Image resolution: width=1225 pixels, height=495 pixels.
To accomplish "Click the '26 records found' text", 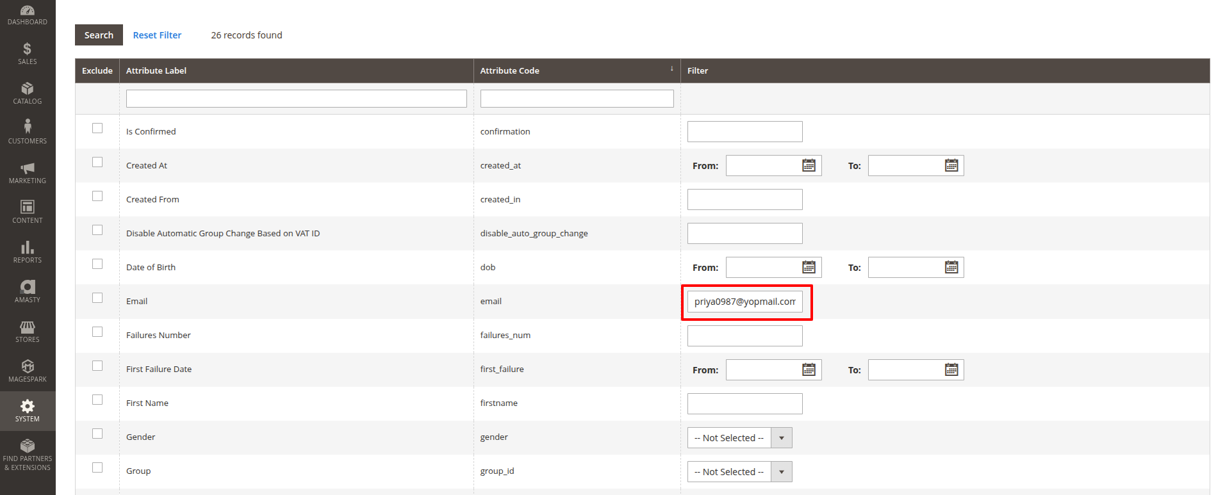I will pyautogui.click(x=247, y=35).
